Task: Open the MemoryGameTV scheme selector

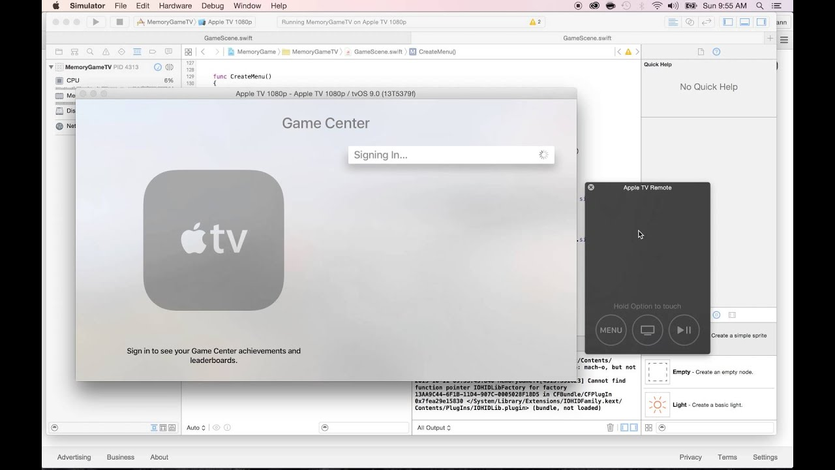Action: [x=165, y=22]
